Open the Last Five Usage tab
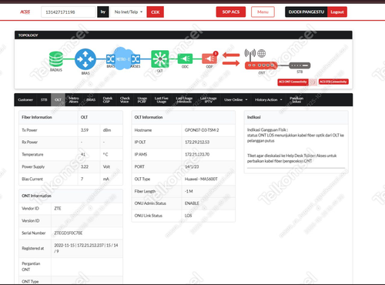The height and width of the screenshot is (285, 385). 161,100
